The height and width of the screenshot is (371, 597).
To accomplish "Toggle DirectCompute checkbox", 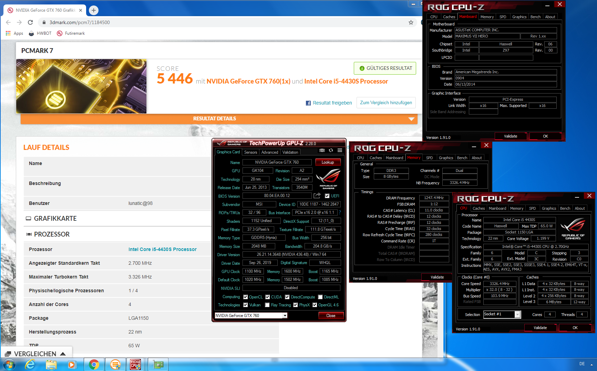I will click(287, 297).
